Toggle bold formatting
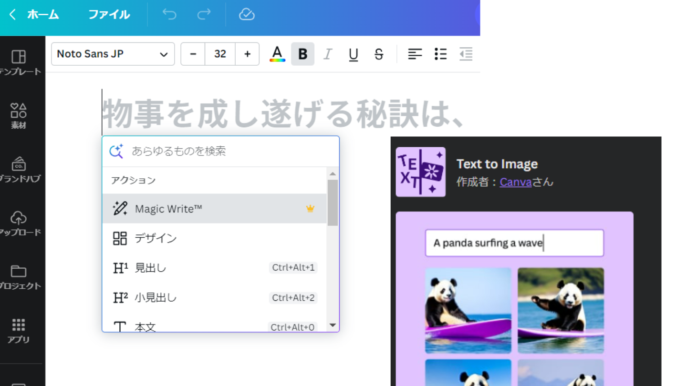The width and height of the screenshot is (687, 386). pyautogui.click(x=302, y=54)
